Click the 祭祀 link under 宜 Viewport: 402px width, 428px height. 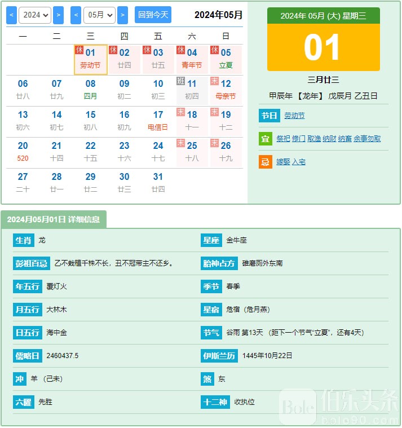click(x=283, y=139)
